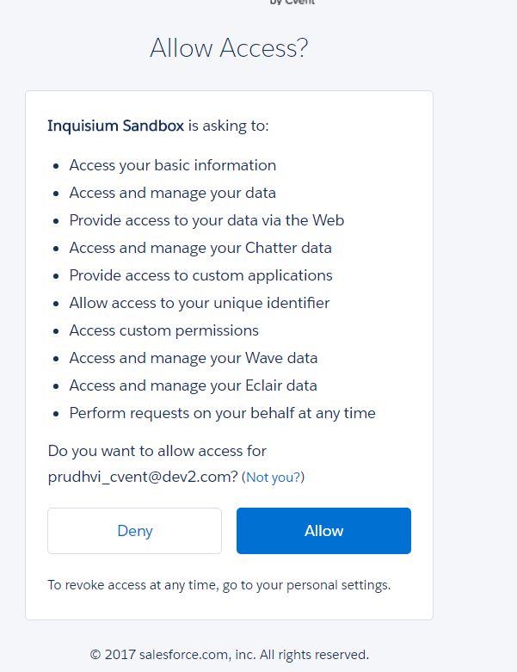517x672 pixels.
Task: Click the prudhvi_cvent@dev2.com email address
Action: click(142, 476)
